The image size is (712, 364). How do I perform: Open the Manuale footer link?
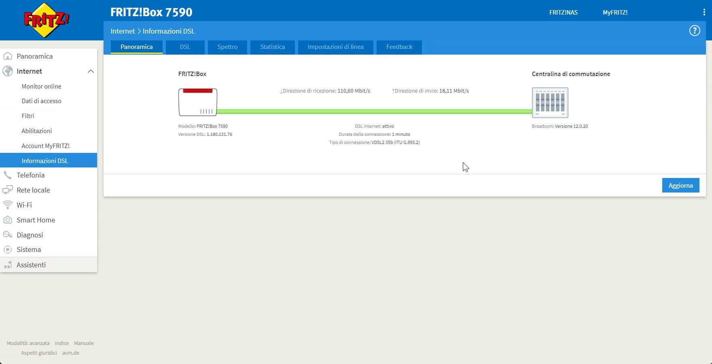click(84, 343)
